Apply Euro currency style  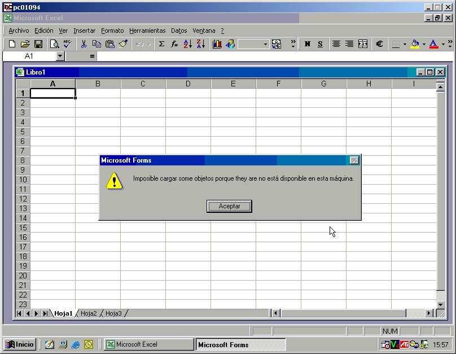point(379,44)
